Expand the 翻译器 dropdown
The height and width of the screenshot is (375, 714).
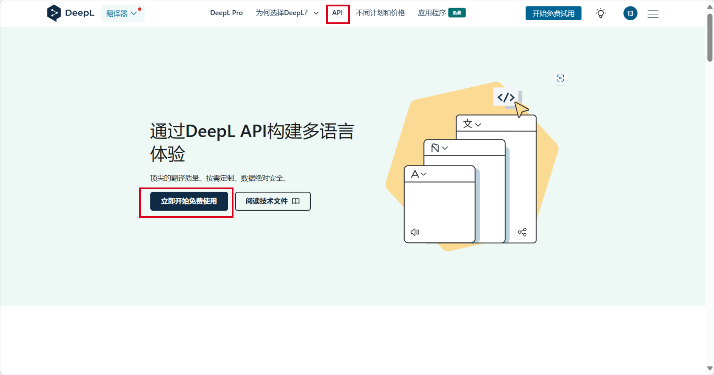[x=123, y=13]
